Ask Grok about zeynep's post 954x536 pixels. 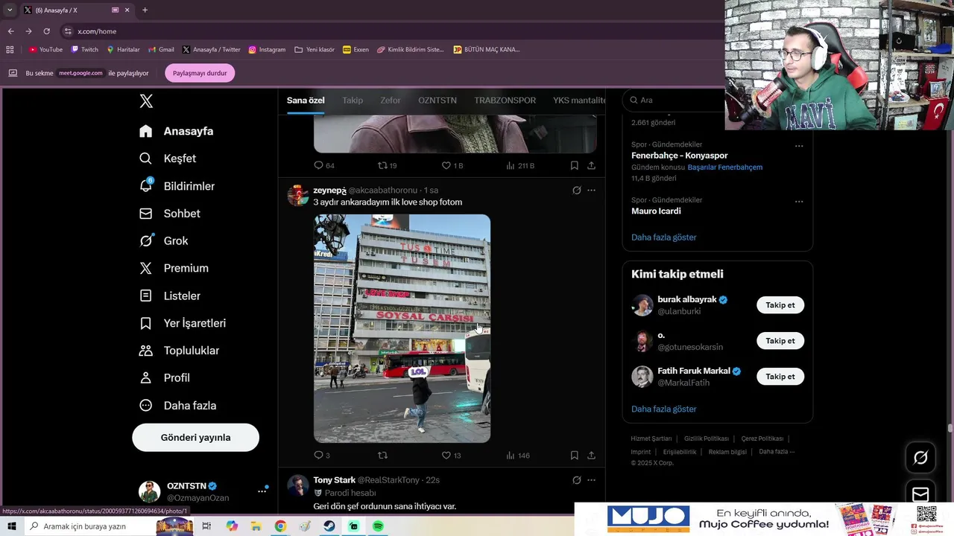(576, 191)
